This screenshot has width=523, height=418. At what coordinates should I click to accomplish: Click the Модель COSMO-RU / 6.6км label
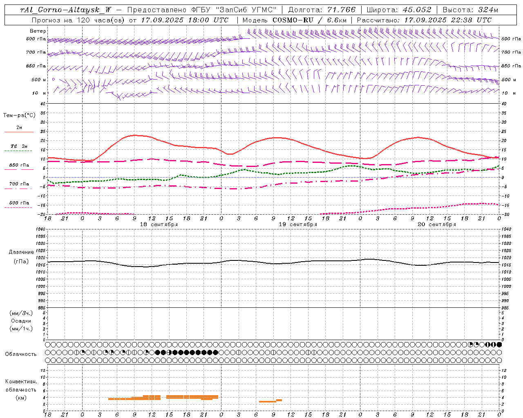pyautogui.click(x=294, y=20)
